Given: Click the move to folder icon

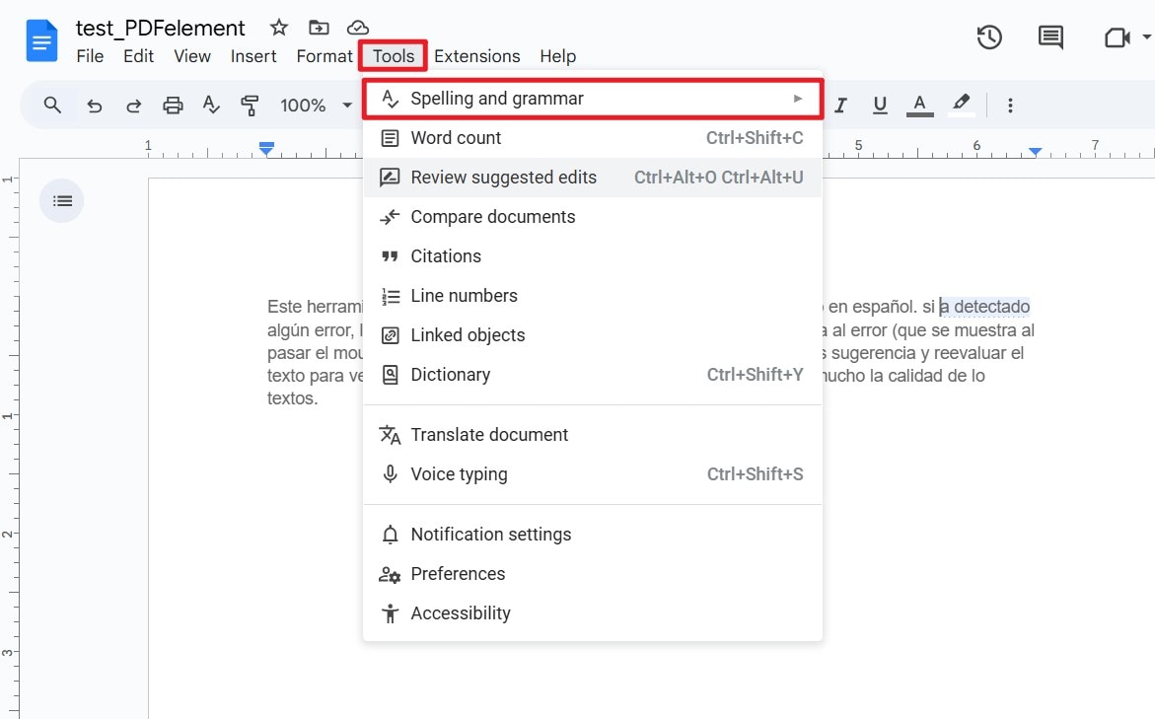Looking at the screenshot, I should pos(319,28).
